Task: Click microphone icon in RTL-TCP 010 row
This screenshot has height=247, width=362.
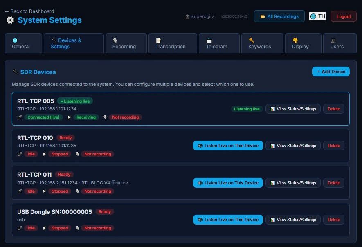Action: click(x=77, y=154)
